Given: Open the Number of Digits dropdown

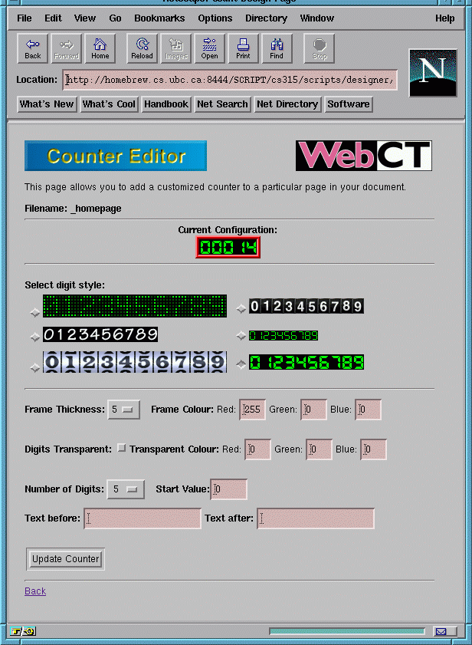Looking at the screenshot, I should pos(125,489).
